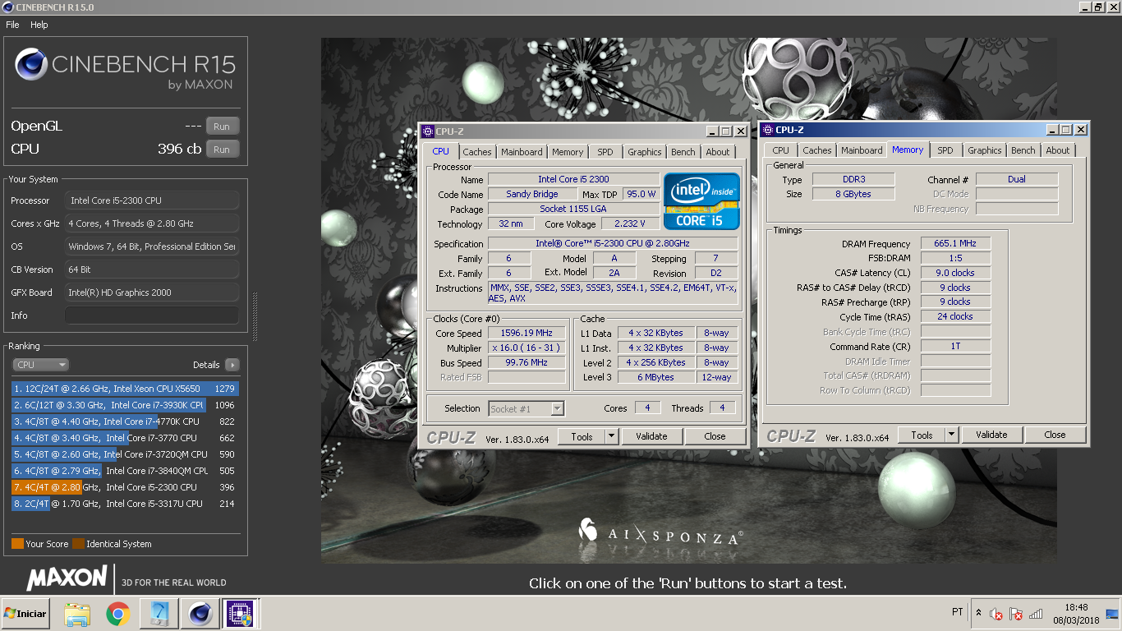The image size is (1122, 631).
Task: Select ranking row Core i7-3840QM
Action: coord(125,471)
